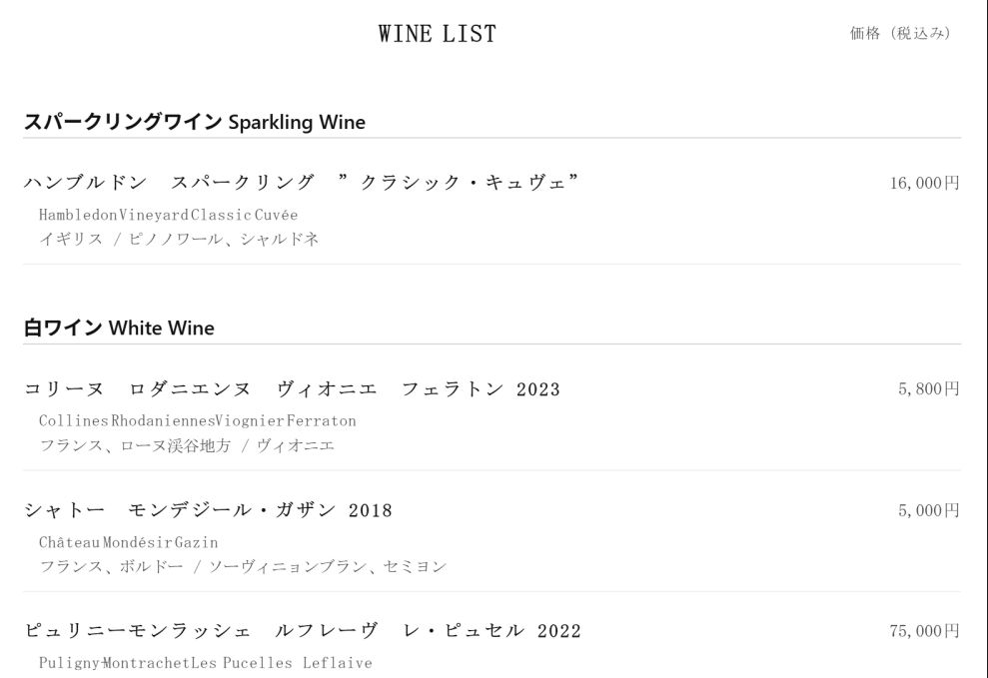Click イギリス / ピノノワール、シャルドネ description
The width and height of the screenshot is (988, 678).
[x=179, y=240]
